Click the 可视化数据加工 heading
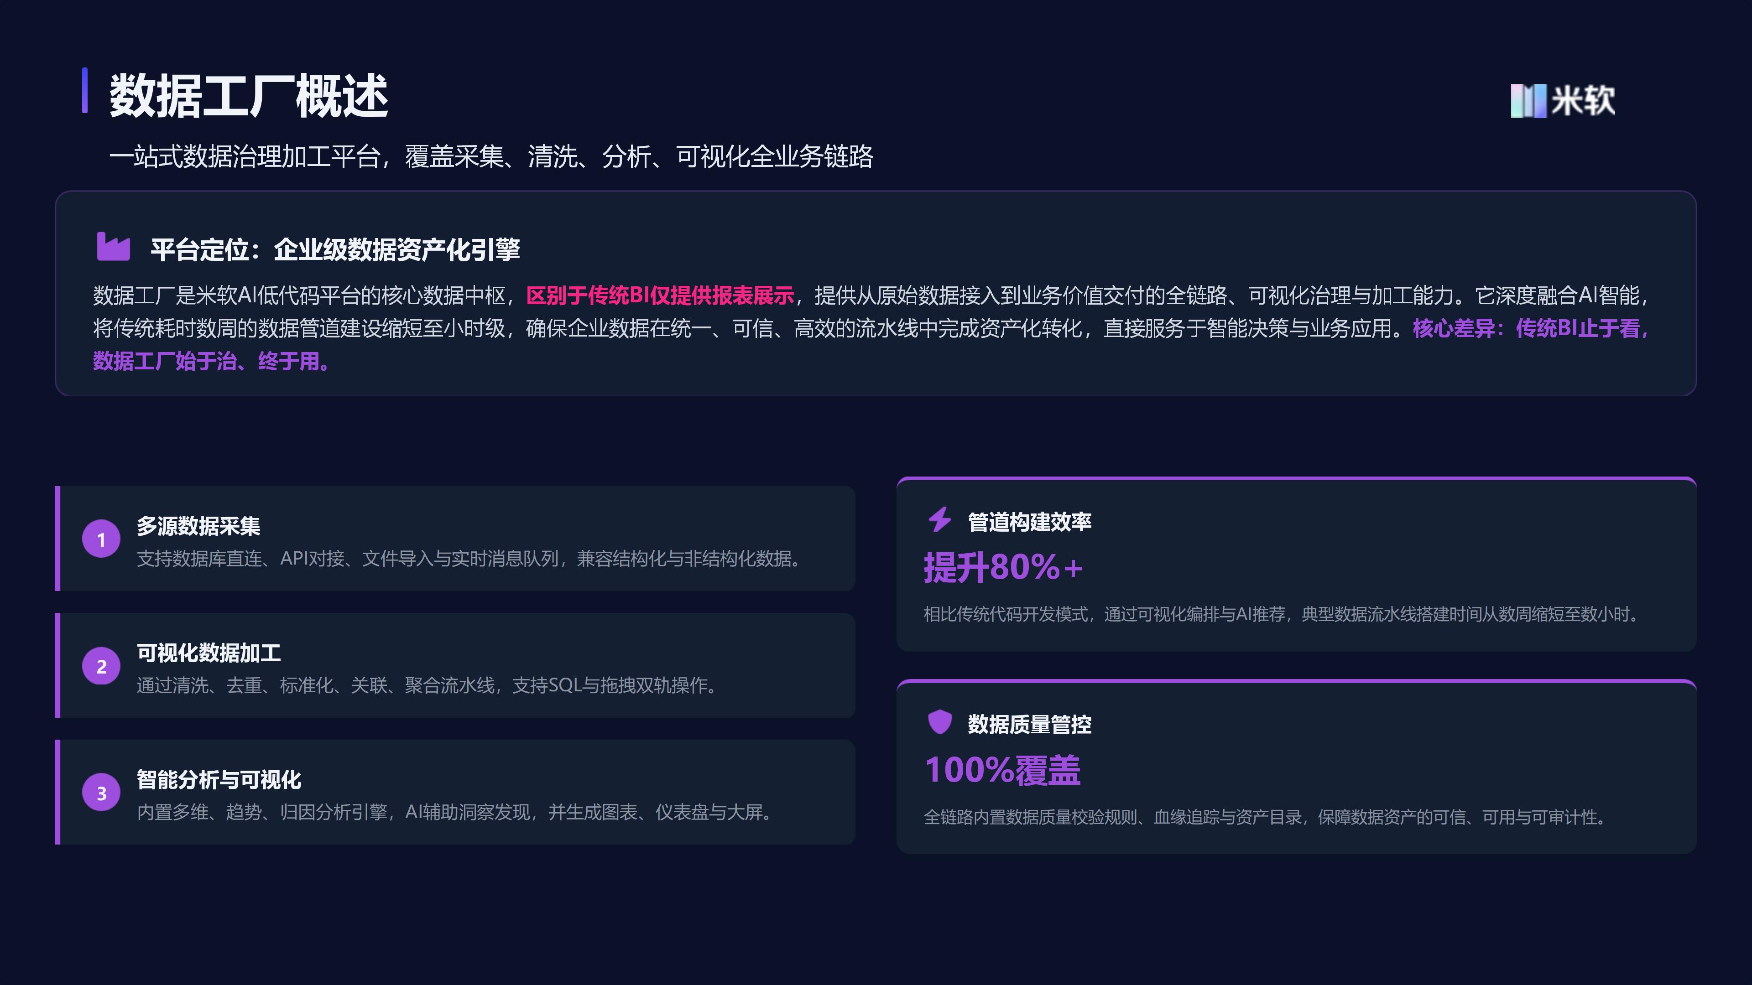Image resolution: width=1752 pixels, height=985 pixels. (209, 653)
